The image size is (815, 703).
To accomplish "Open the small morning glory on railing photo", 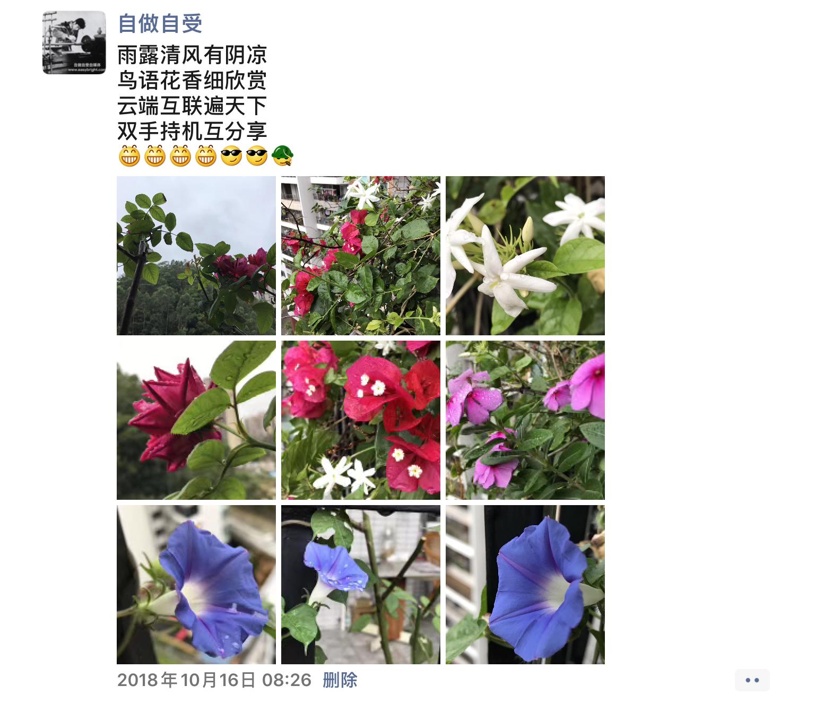I will tap(361, 585).
